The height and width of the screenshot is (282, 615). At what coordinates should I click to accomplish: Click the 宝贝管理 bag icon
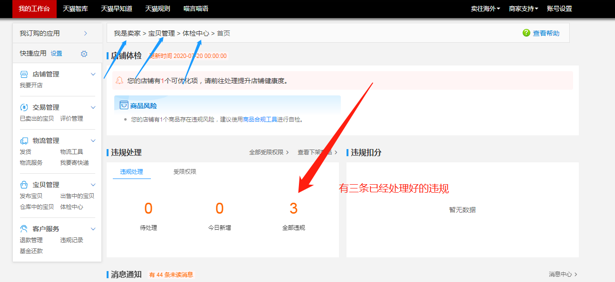point(24,185)
